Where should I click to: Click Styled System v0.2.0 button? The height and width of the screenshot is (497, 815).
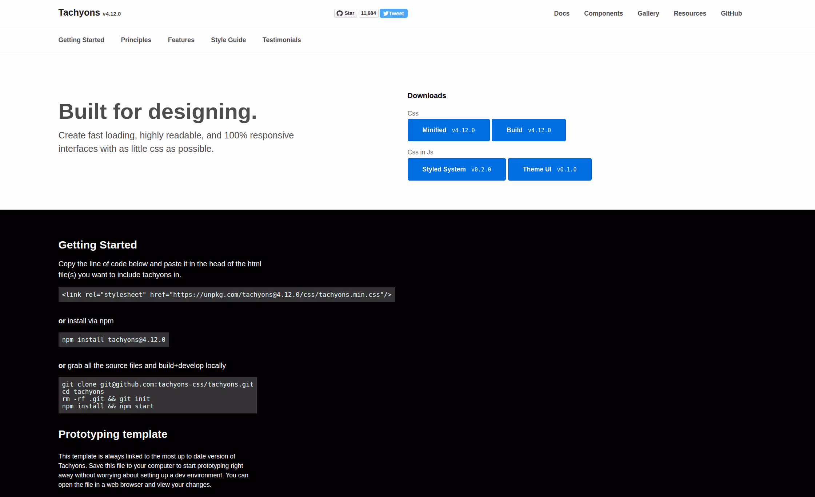(x=456, y=169)
